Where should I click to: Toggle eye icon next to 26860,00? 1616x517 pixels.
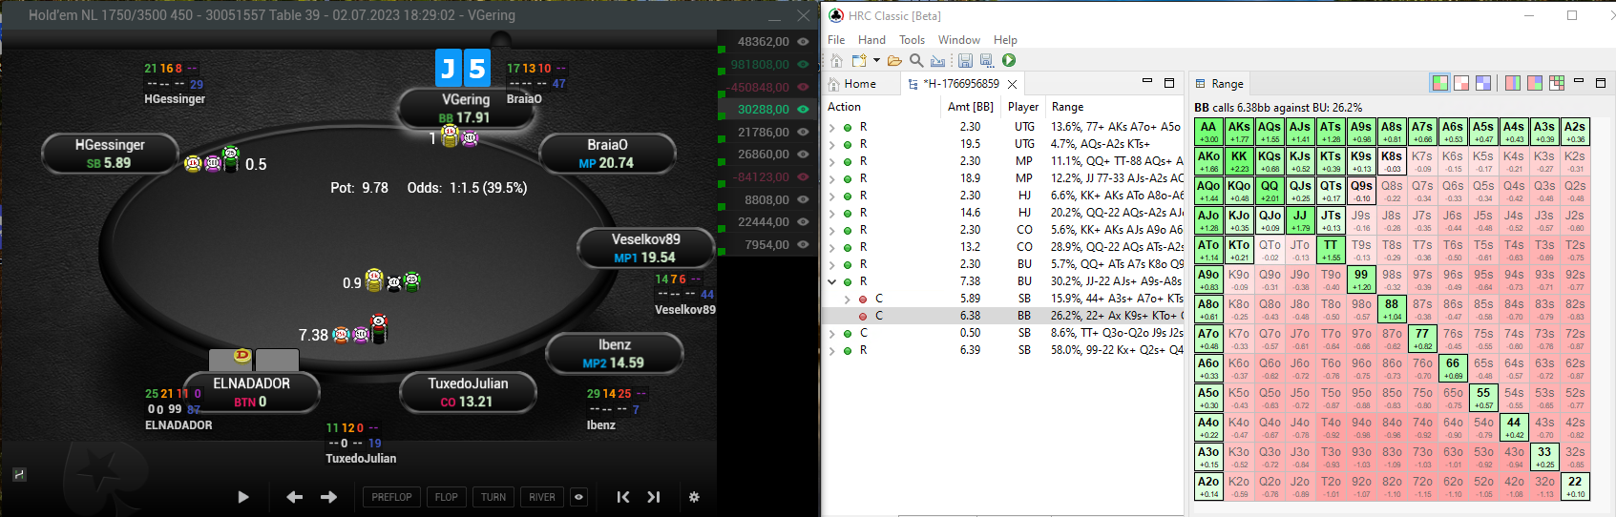point(804,155)
